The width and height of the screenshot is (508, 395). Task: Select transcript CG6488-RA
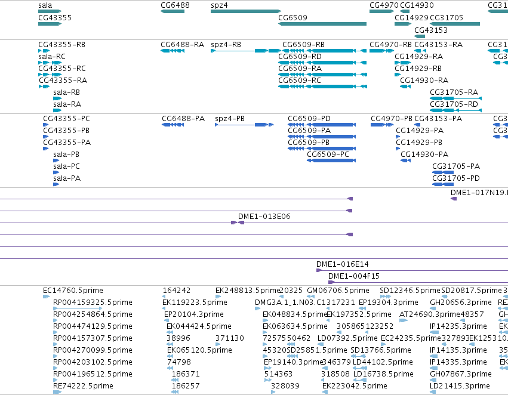click(173, 51)
